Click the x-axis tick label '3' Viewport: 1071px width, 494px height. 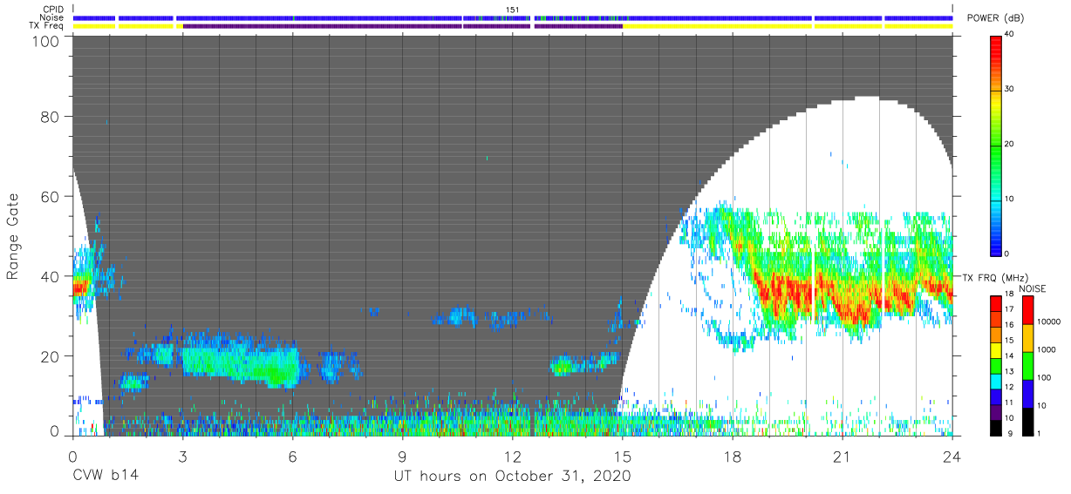pyautogui.click(x=182, y=456)
